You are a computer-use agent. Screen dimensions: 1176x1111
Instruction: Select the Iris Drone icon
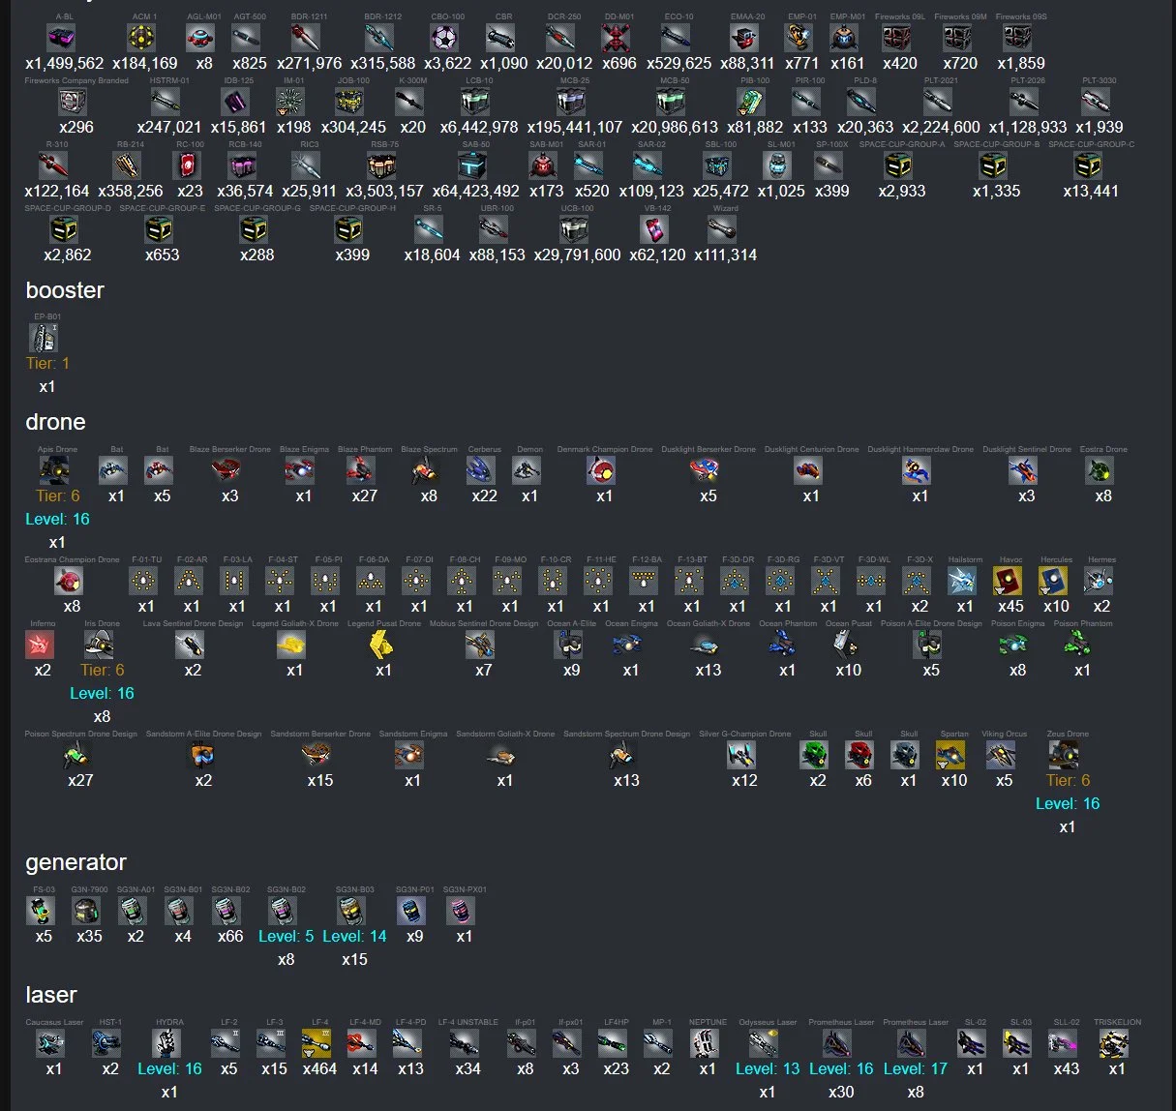100,644
